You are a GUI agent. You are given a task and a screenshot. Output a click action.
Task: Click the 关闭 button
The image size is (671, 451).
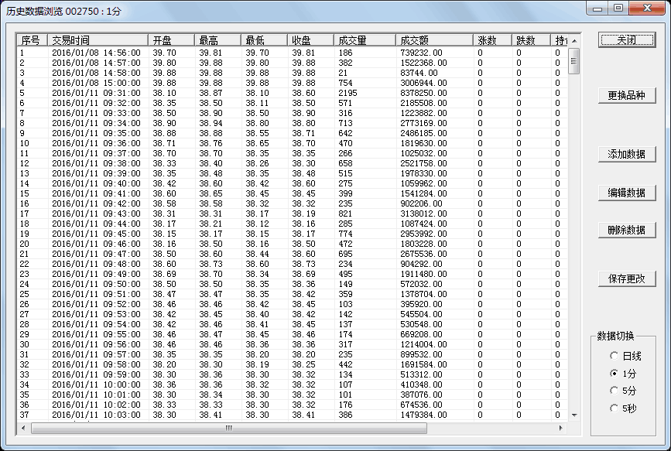(626, 39)
